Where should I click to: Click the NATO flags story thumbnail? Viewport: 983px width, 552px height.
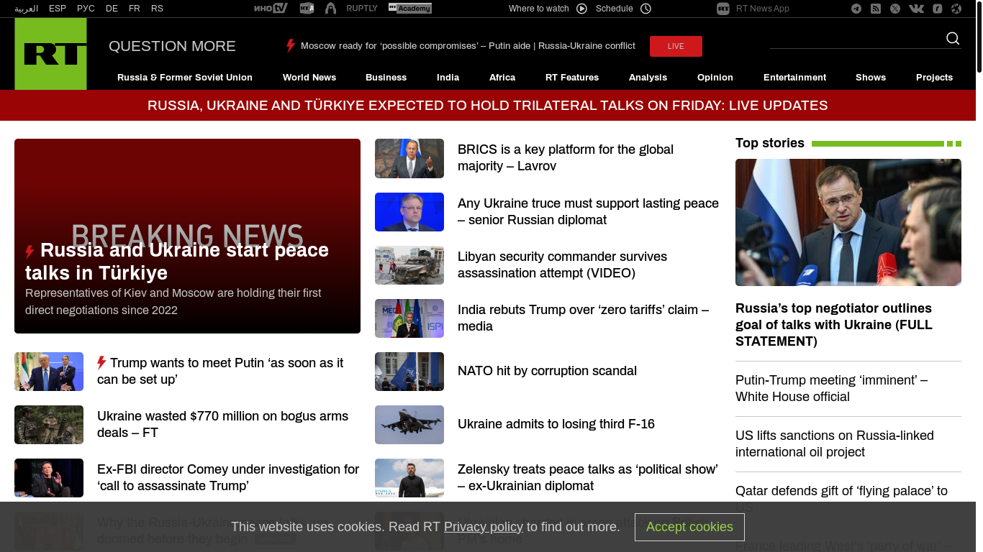tap(409, 372)
